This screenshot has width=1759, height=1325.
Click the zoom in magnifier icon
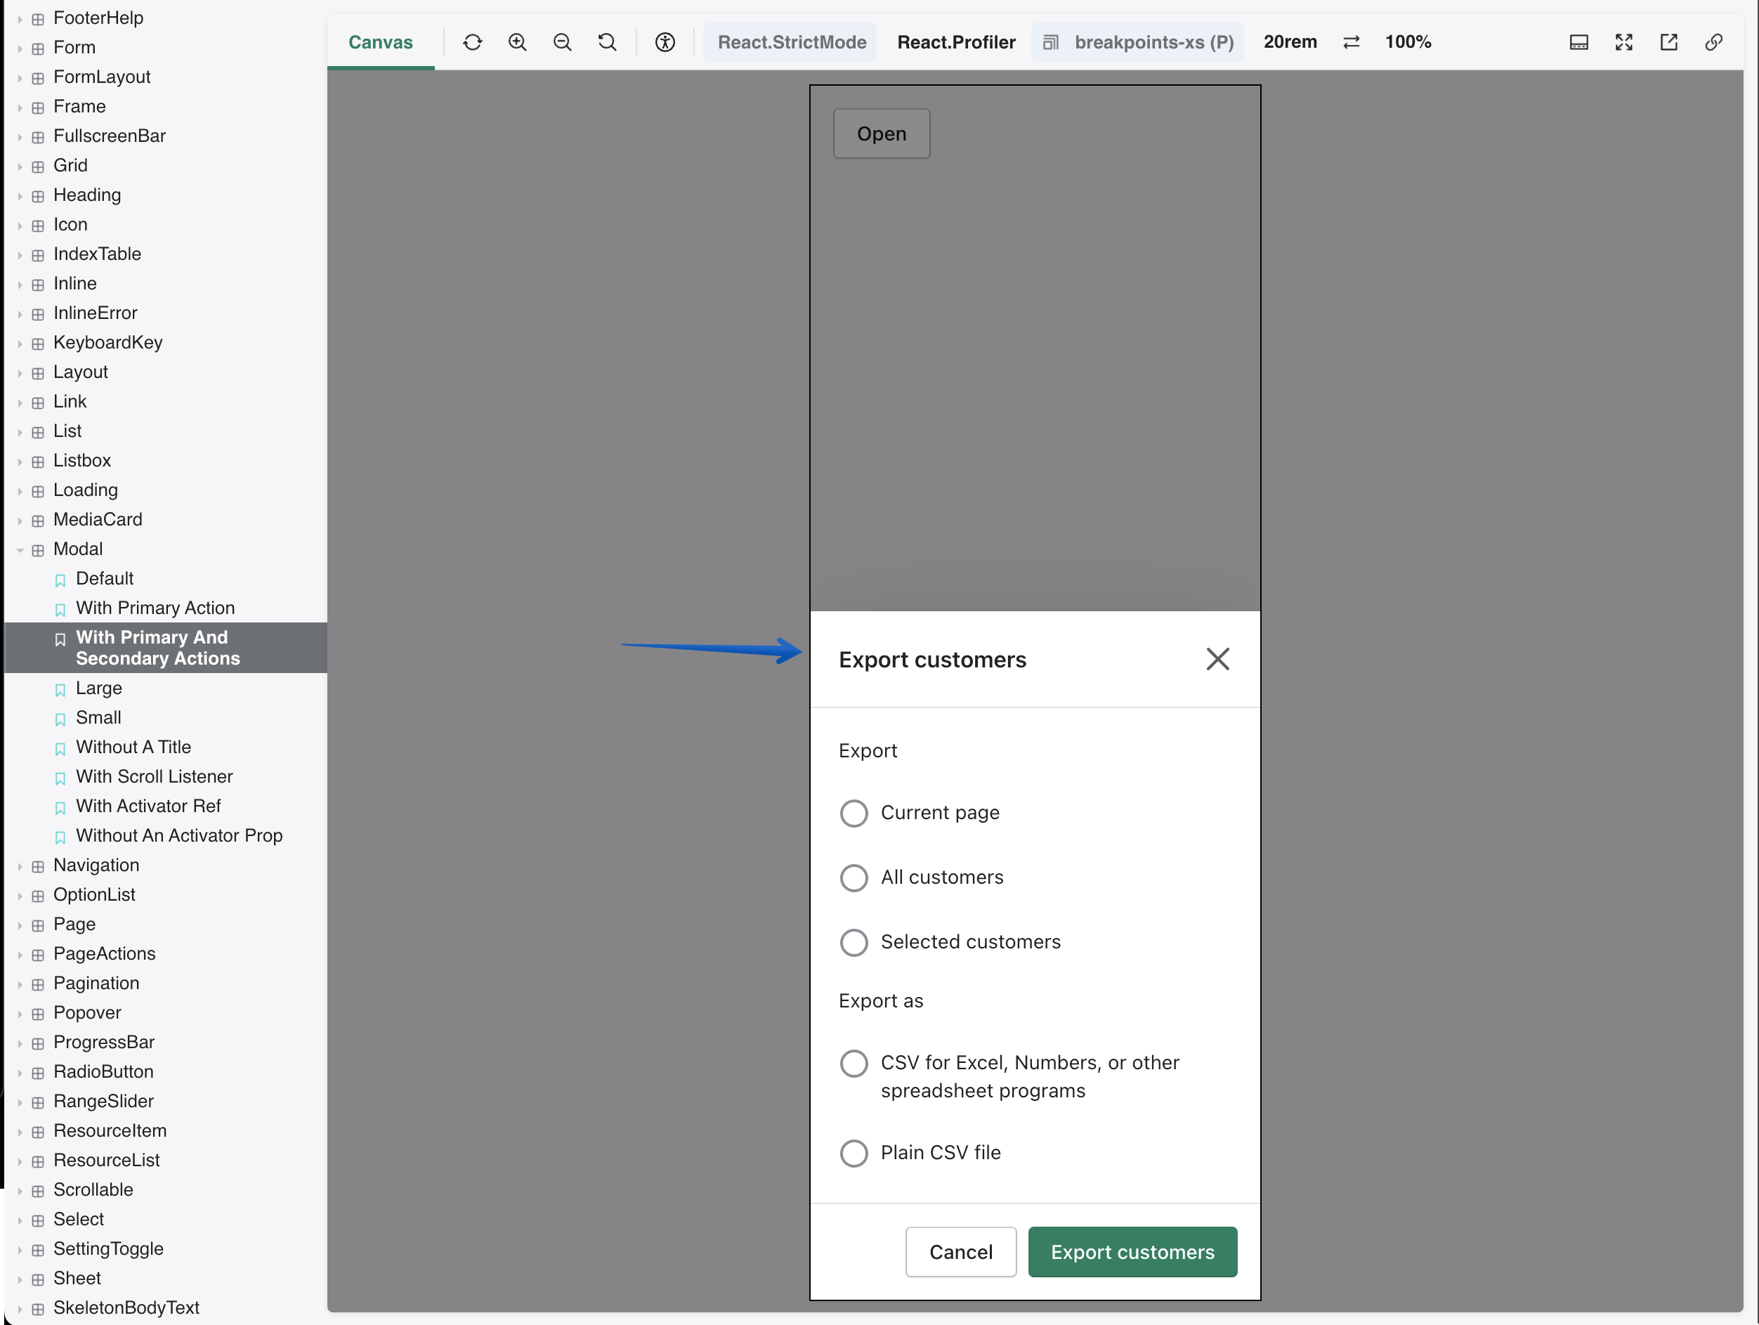coord(518,42)
